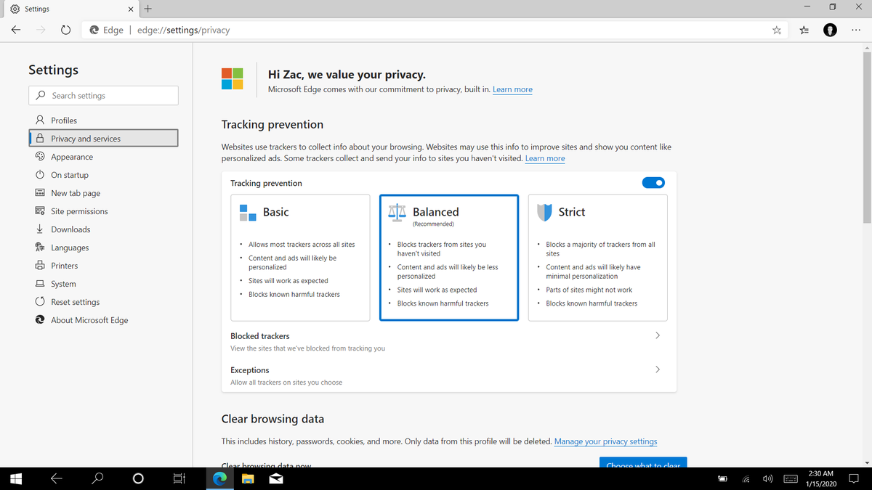The image size is (872, 490).
Task: Click the Search settings input field
Action: (103, 95)
